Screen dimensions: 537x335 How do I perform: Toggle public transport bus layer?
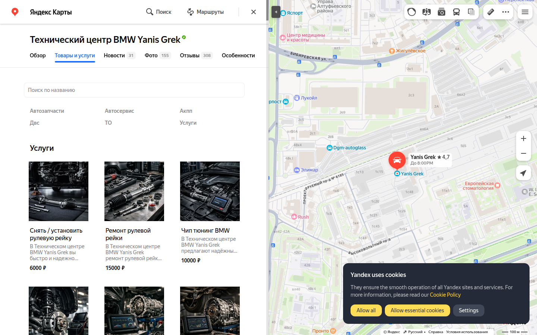tap(456, 12)
